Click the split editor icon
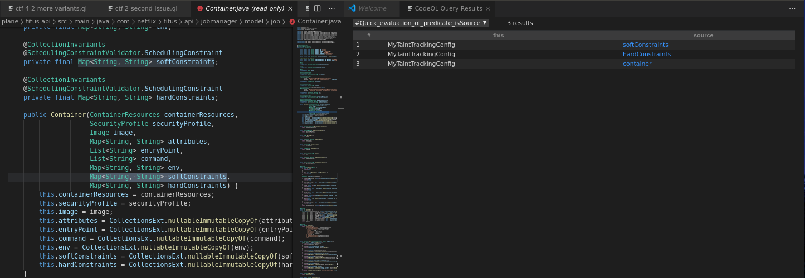The width and height of the screenshot is (805, 278). pyautogui.click(x=317, y=8)
